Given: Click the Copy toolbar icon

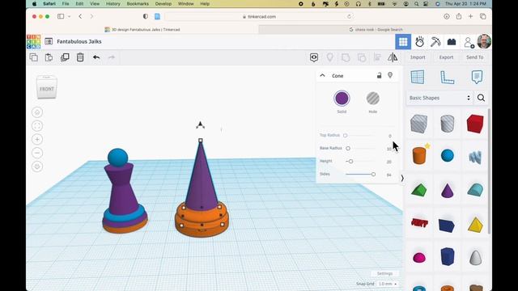Looking at the screenshot, I should (x=33, y=57).
